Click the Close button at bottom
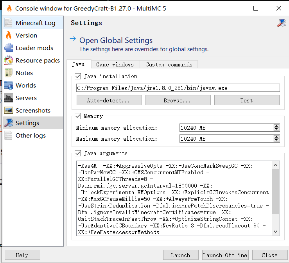 point(270,255)
